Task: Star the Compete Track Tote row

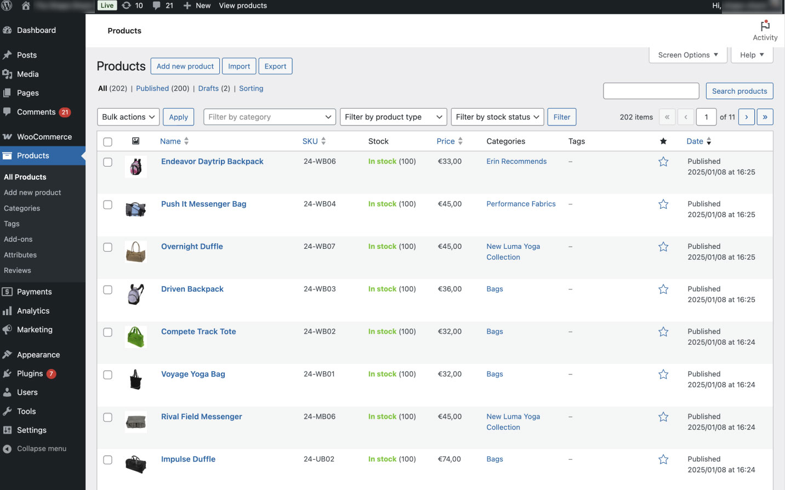Action: (663, 332)
